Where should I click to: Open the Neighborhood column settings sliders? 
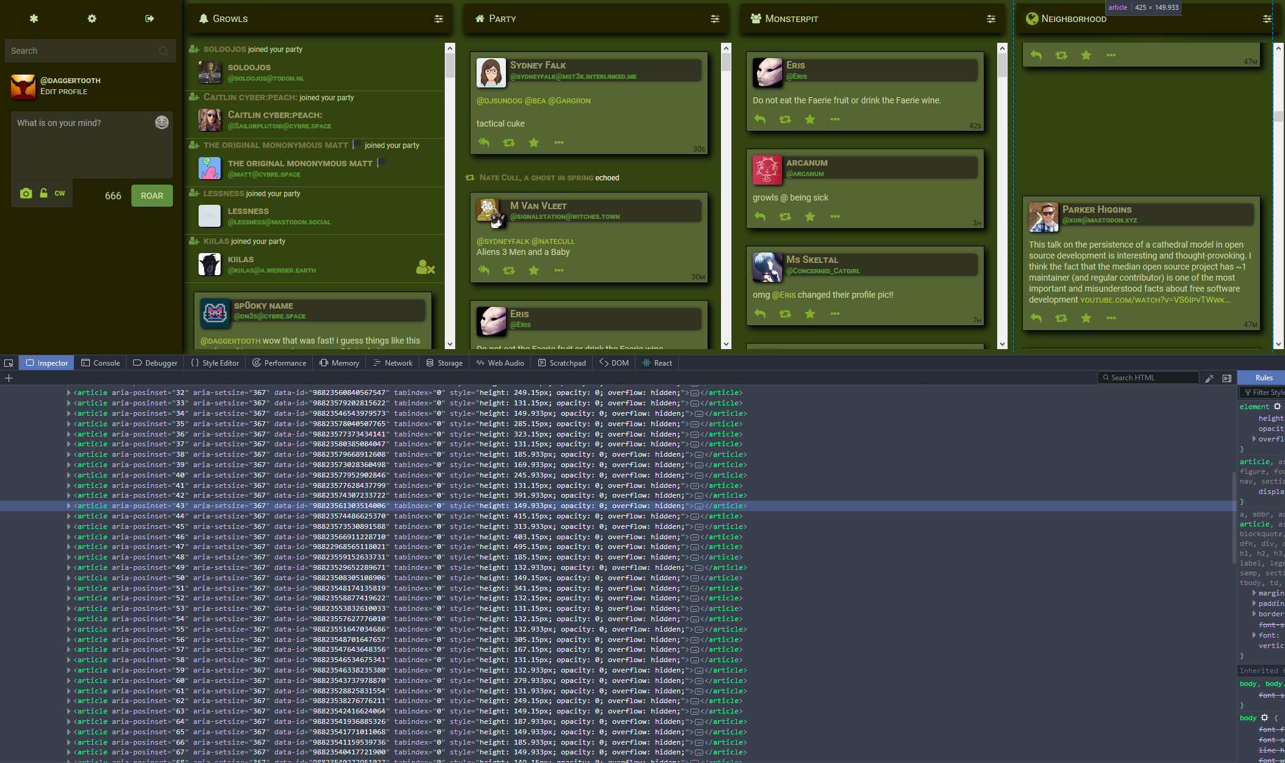[1267, 18]
